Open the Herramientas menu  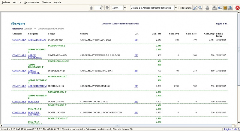pos(32,2)
